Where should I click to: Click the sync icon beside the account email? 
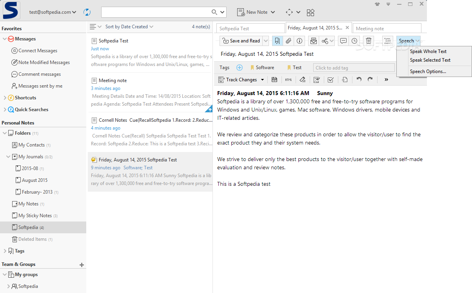pyautogui.click(x=87, y=12)
